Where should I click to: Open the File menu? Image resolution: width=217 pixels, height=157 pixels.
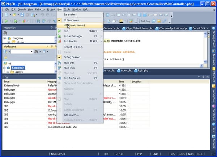pos(7,9)
